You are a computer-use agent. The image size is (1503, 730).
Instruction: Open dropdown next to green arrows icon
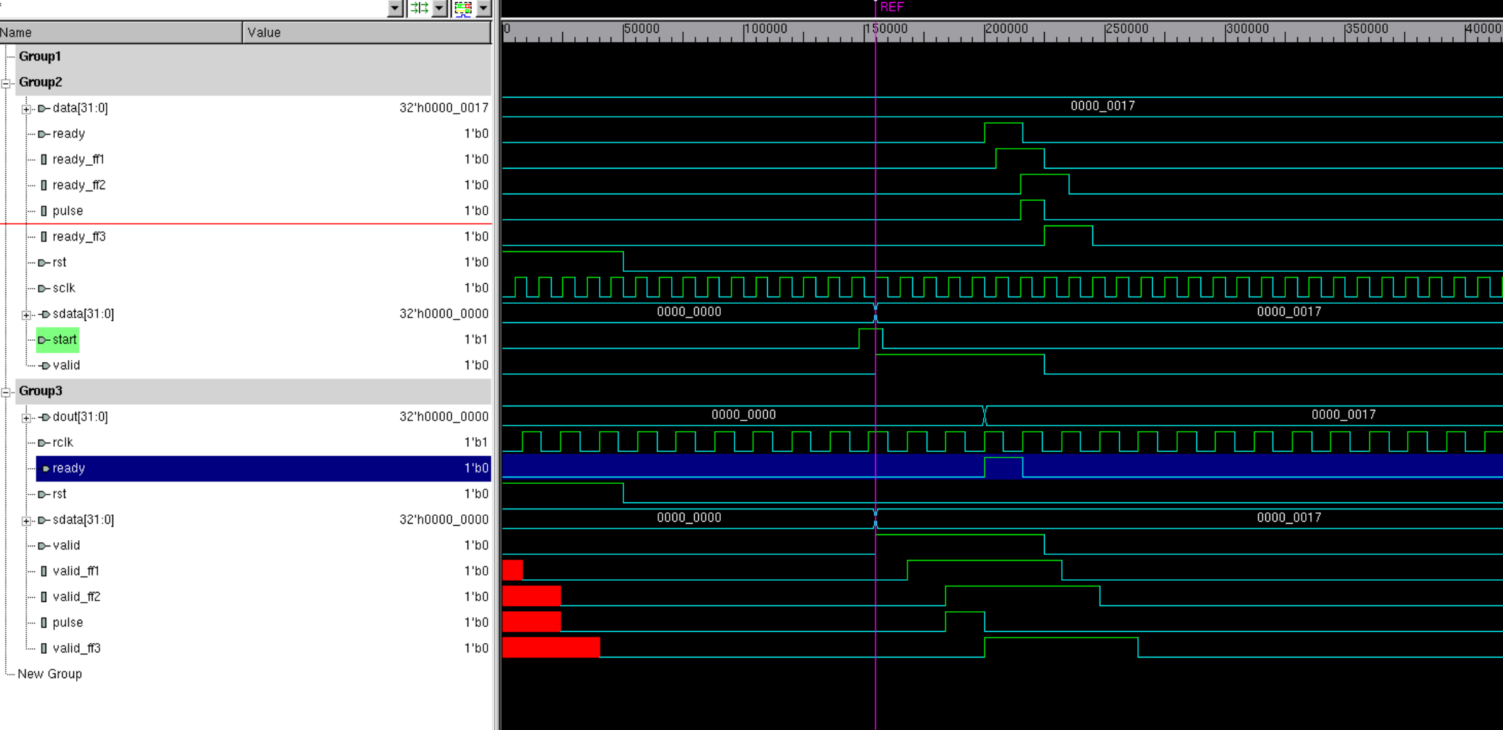pyautogui.click(x=439, y=8)
